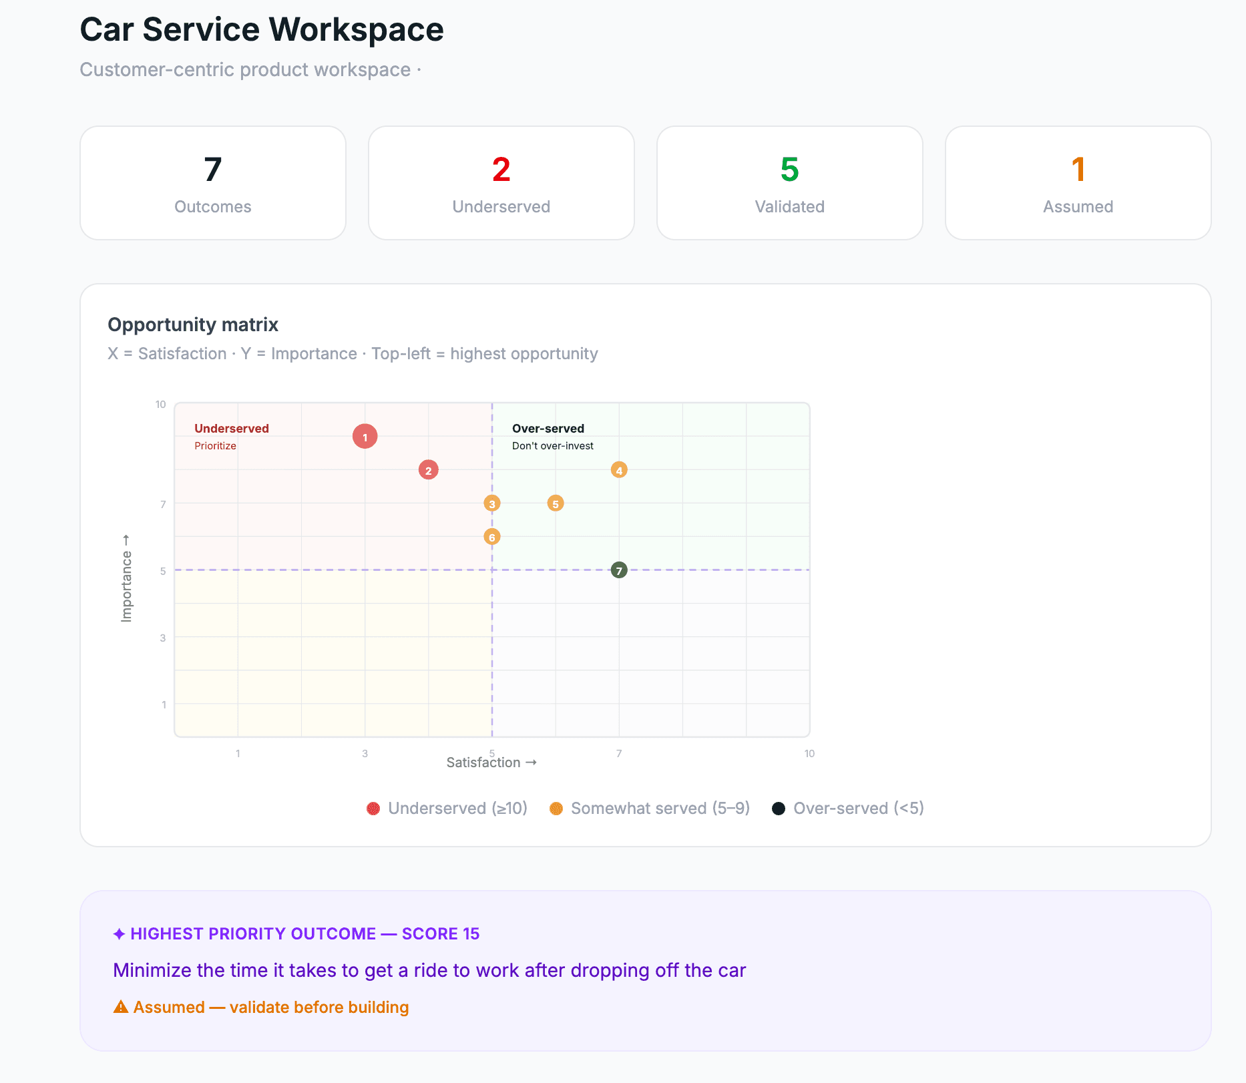Select outcome point 6 on matrix
Screen dimensions: 1246x1083
point(492,537)
